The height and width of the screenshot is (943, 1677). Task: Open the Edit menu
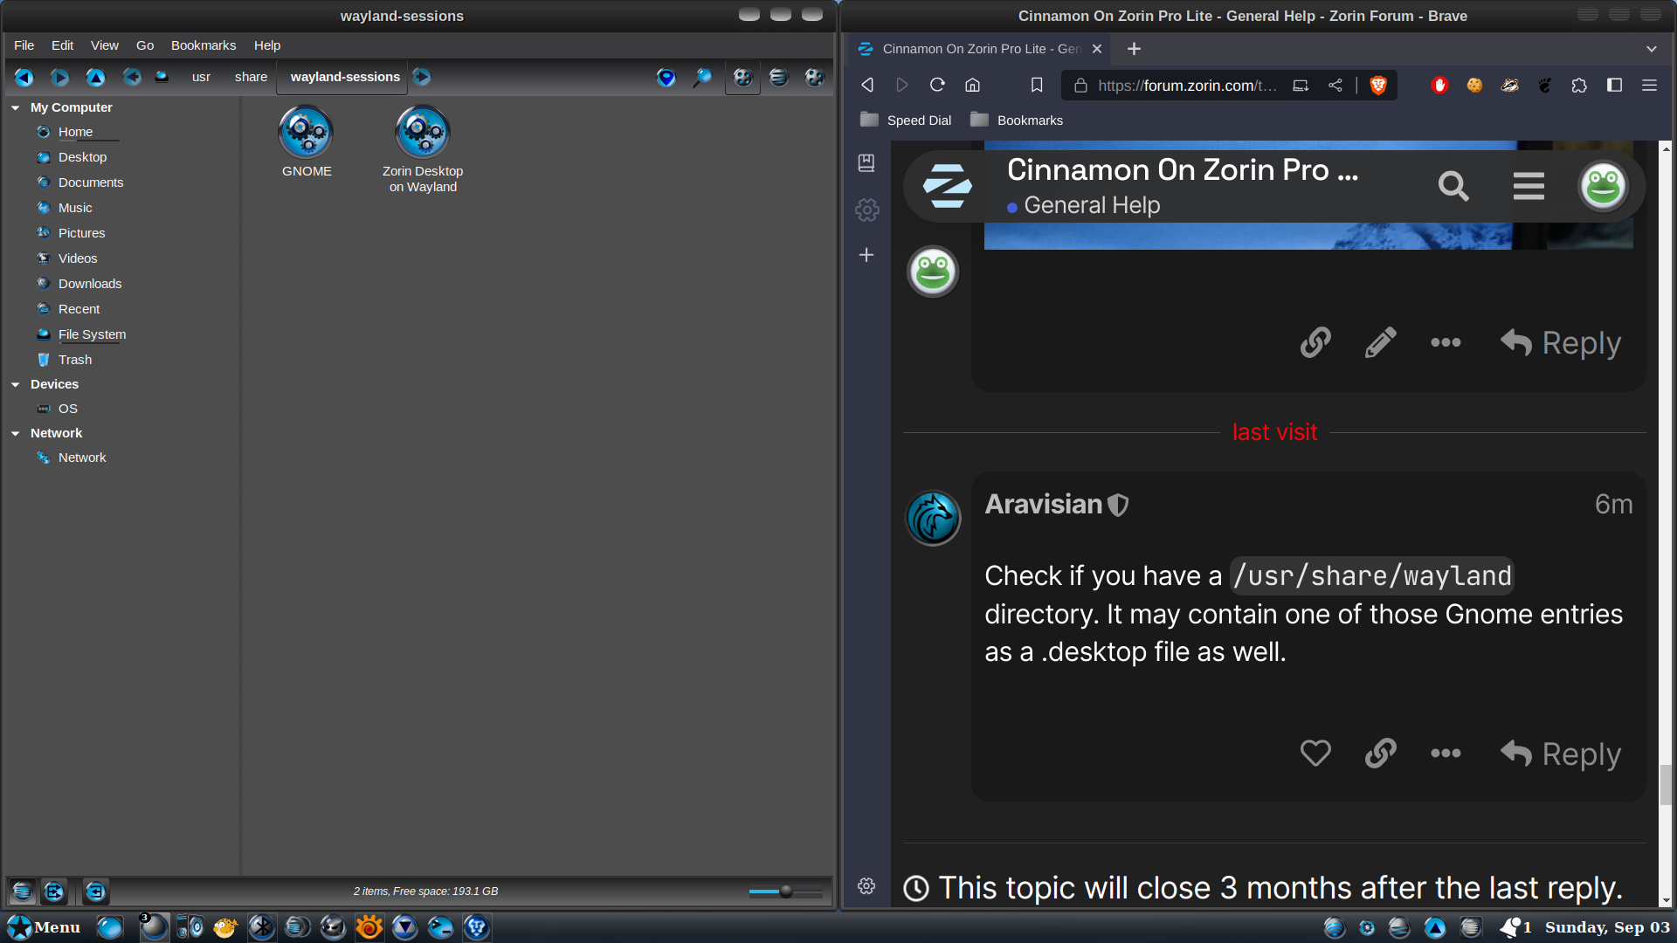pyautogui.click(x=62, y=45)
